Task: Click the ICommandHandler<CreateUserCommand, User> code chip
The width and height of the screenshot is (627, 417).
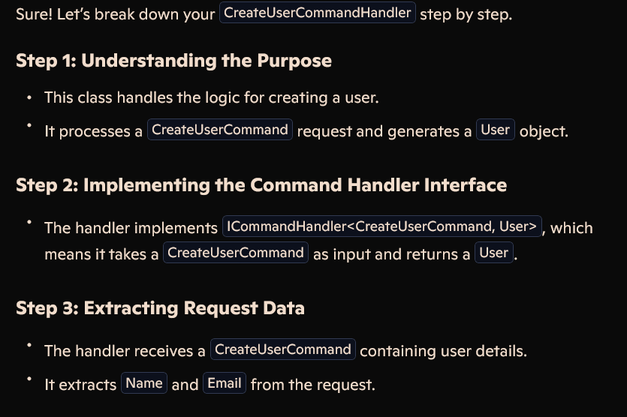Action: pos(382,226)
